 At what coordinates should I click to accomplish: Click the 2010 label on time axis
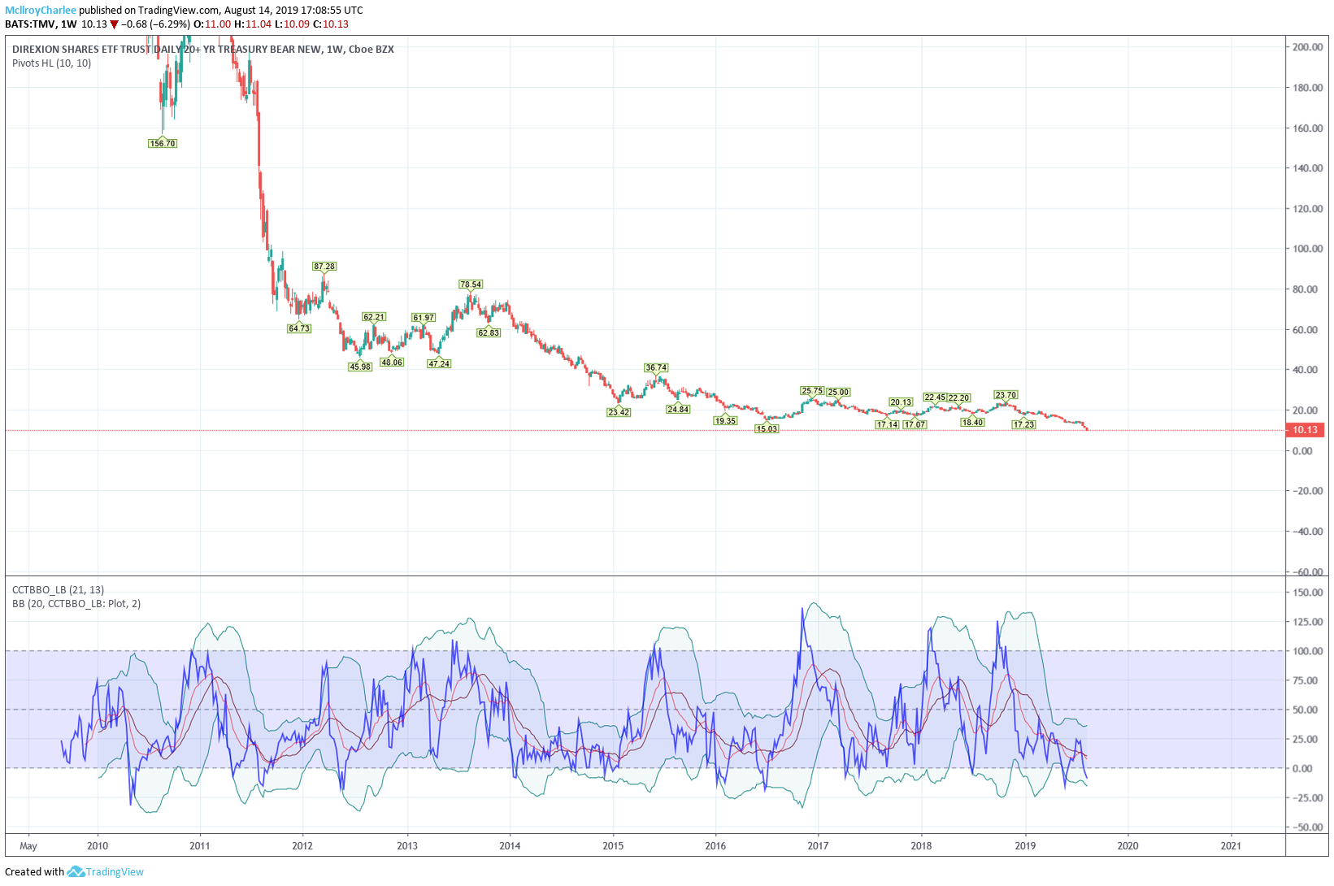[98, 845]
